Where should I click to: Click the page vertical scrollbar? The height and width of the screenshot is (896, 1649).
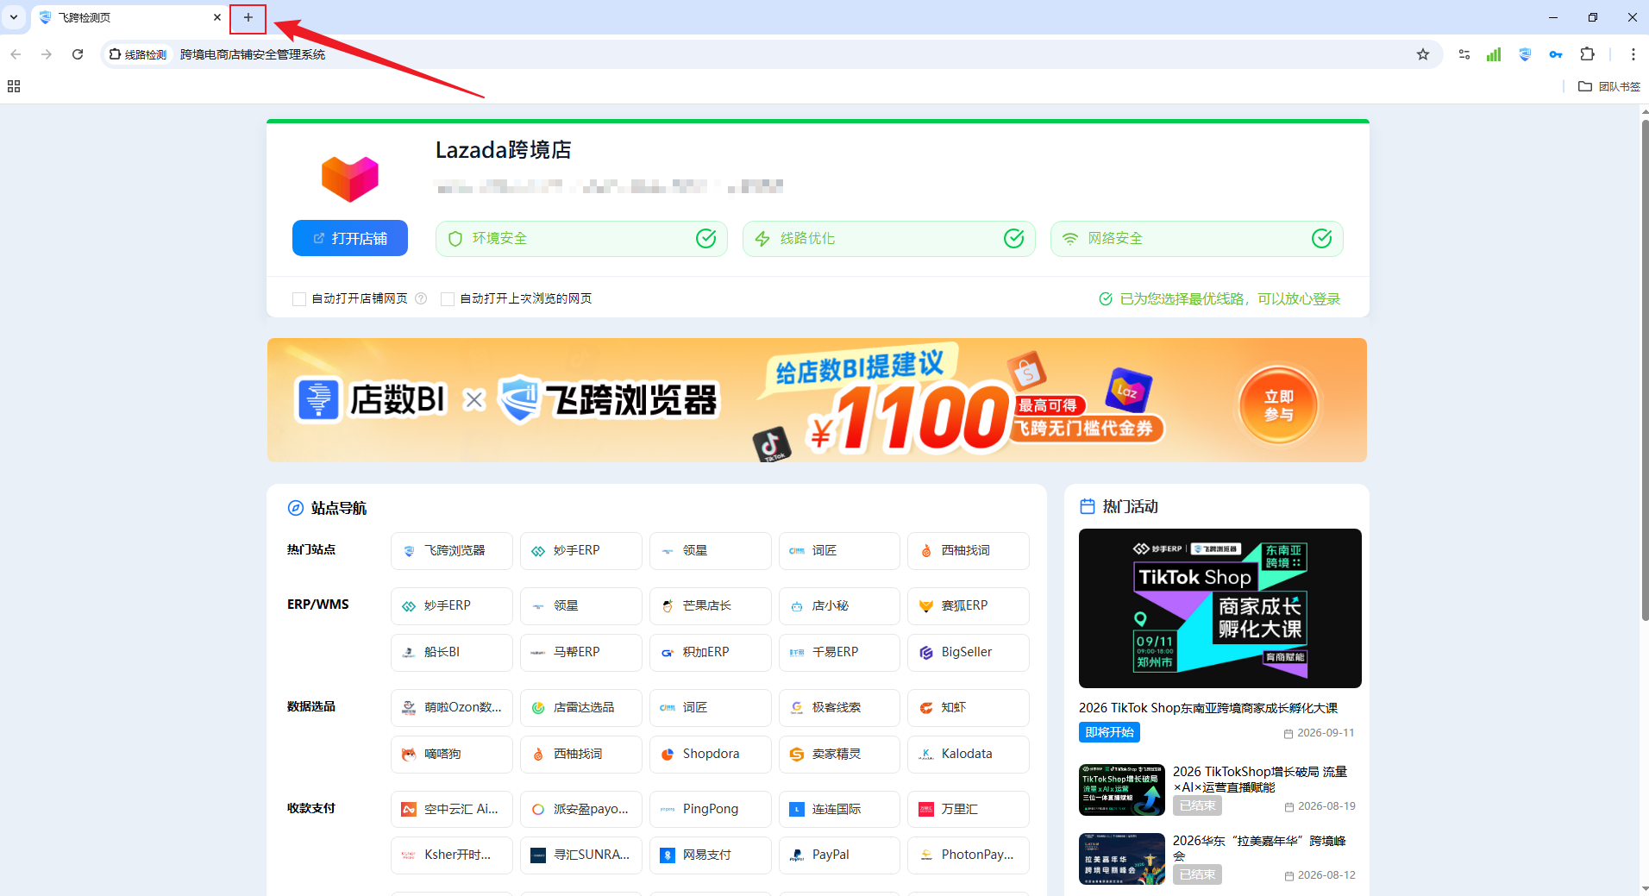click(1645, 371)
